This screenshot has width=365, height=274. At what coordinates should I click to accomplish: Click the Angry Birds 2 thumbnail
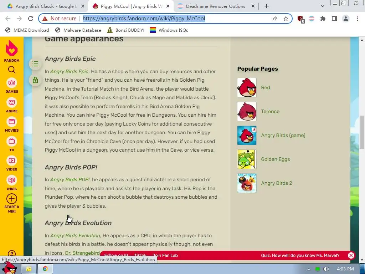click(247, 183)
